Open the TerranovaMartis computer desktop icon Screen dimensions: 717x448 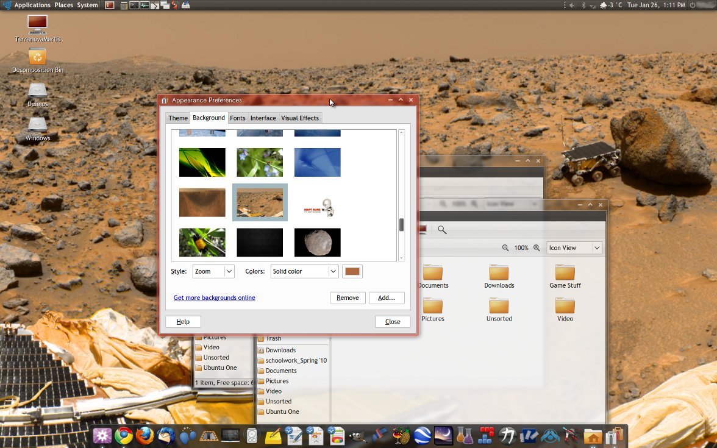pos(38,28)
